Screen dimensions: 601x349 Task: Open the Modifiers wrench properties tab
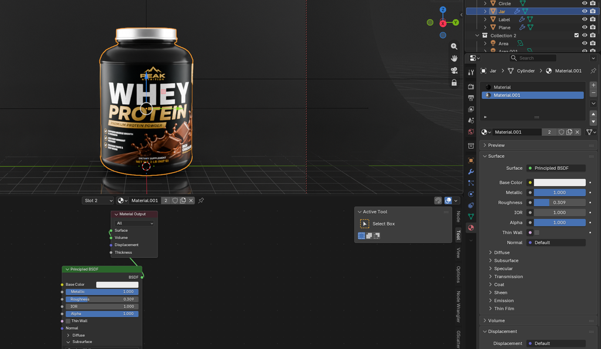pyautogui.click(x=471, y=172)
